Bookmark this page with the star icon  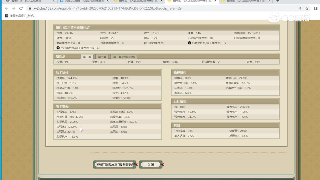pyautogui.click(x=307, y=8)
